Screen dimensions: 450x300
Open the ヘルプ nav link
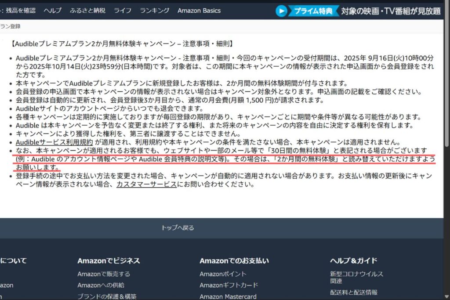[53, 11]
